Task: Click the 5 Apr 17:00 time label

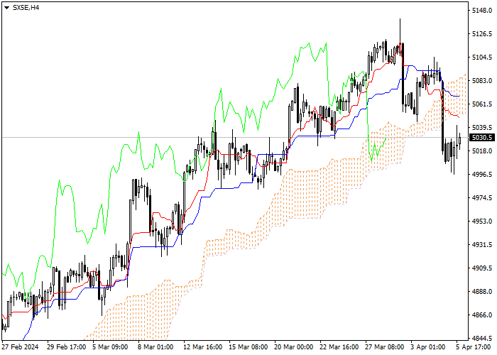Action: coord(474,347)
